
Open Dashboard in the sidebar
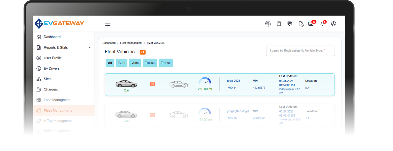point(52,37)
